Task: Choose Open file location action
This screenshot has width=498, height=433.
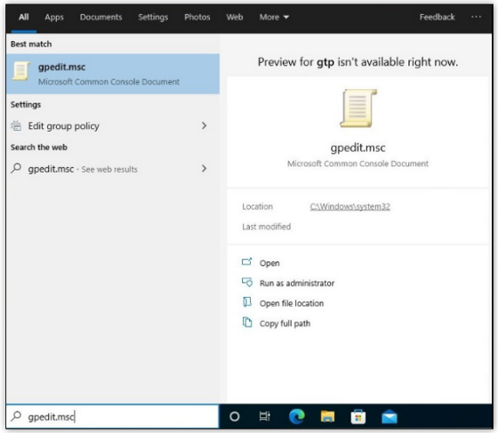Action: point(292,303)
